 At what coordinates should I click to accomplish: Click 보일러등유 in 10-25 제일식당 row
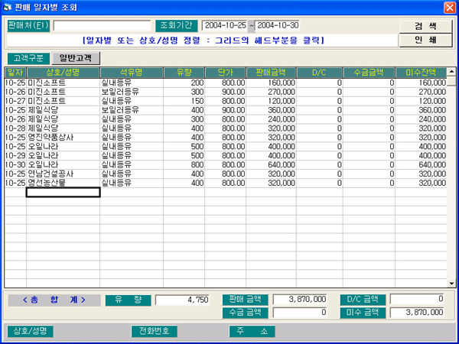tap(132, 110)
